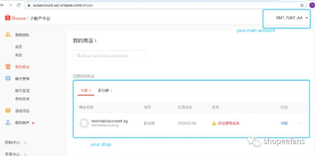Switch to the 新加坡 1 tab

pos(105,91)
